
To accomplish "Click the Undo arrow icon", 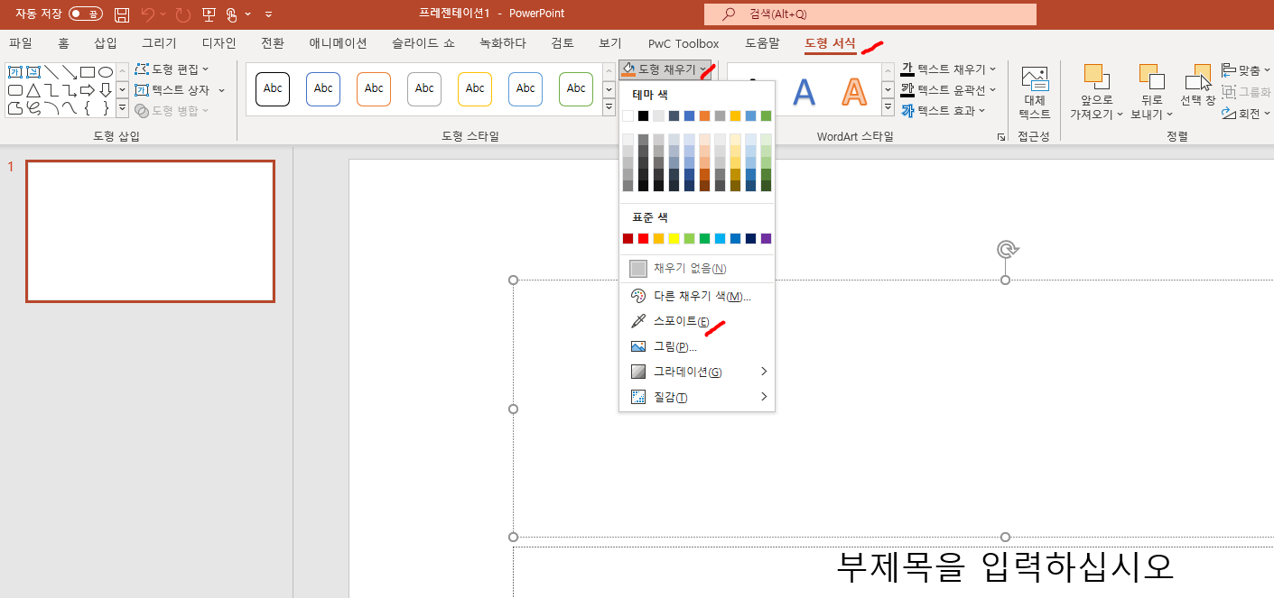I will (148, 14).
